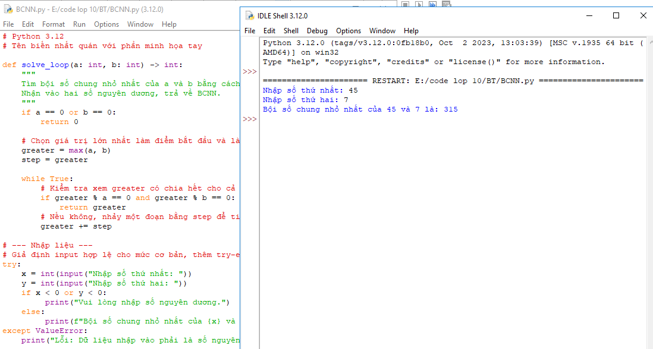Screen dimensions: 653x349
Task: Click the Python file icon on the BCNN.py title bar
Action: 7,9
